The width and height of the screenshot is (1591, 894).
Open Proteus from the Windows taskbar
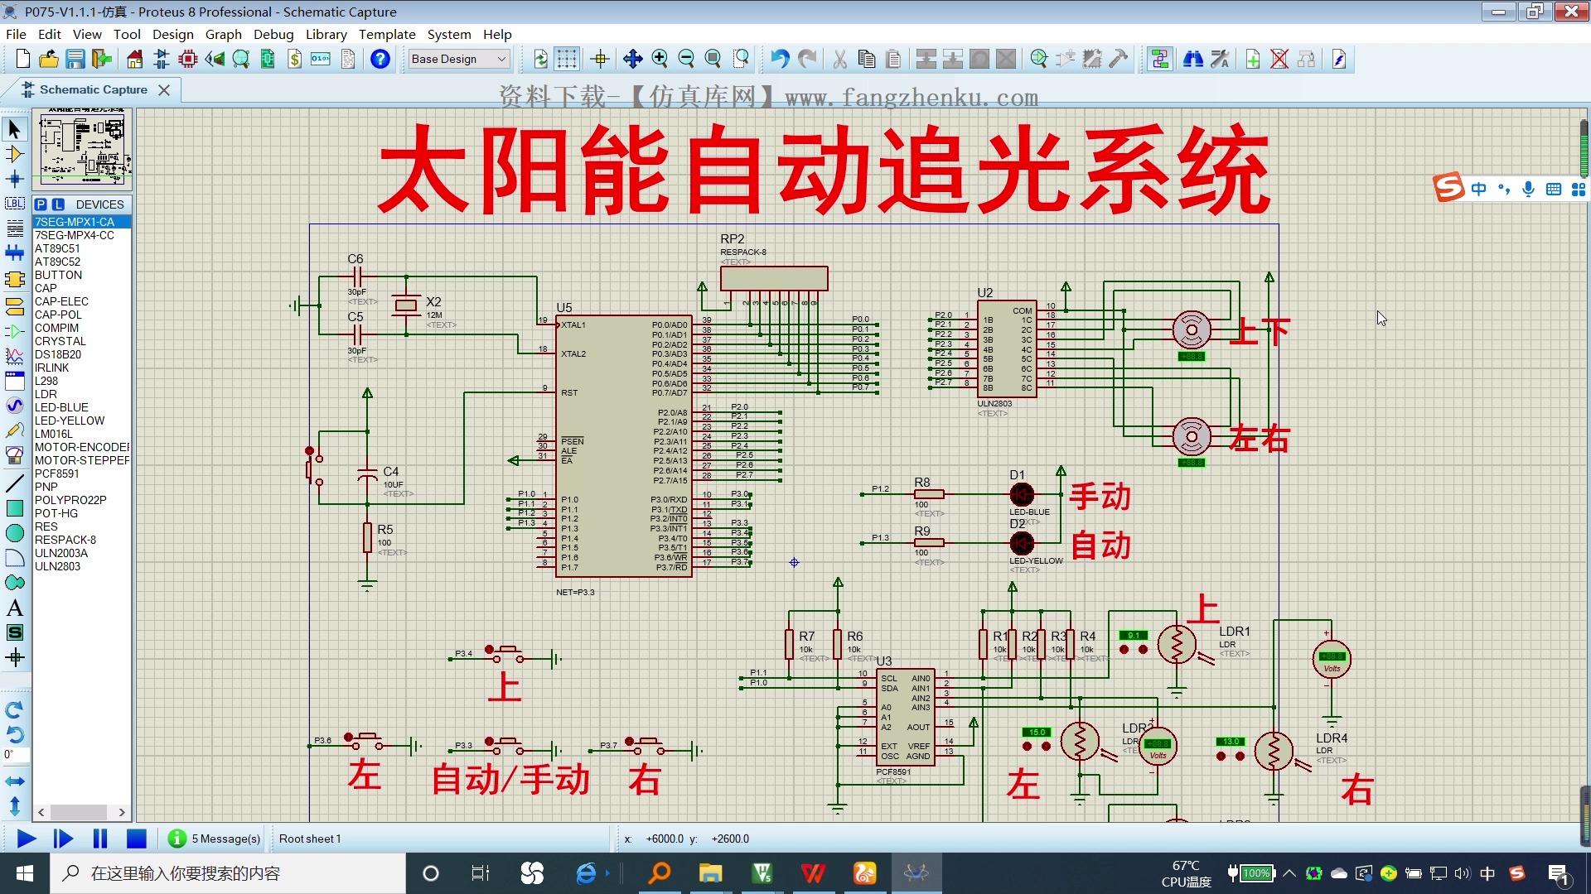coord(916,872)
